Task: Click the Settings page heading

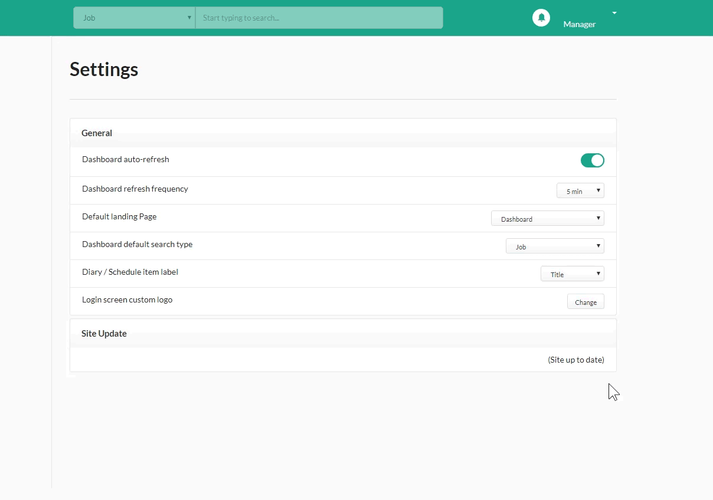Action: 104,69
